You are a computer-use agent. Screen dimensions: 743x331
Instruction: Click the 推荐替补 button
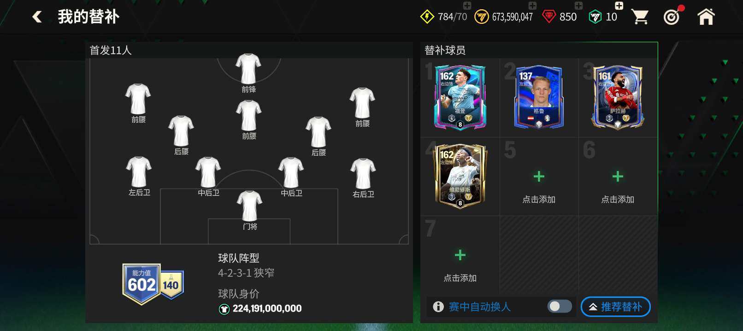coord(615,307)
